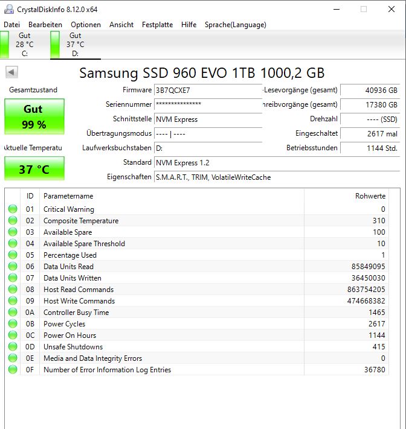Click raw value 474668382 of Host Write Commands

(x=366, y=301)
